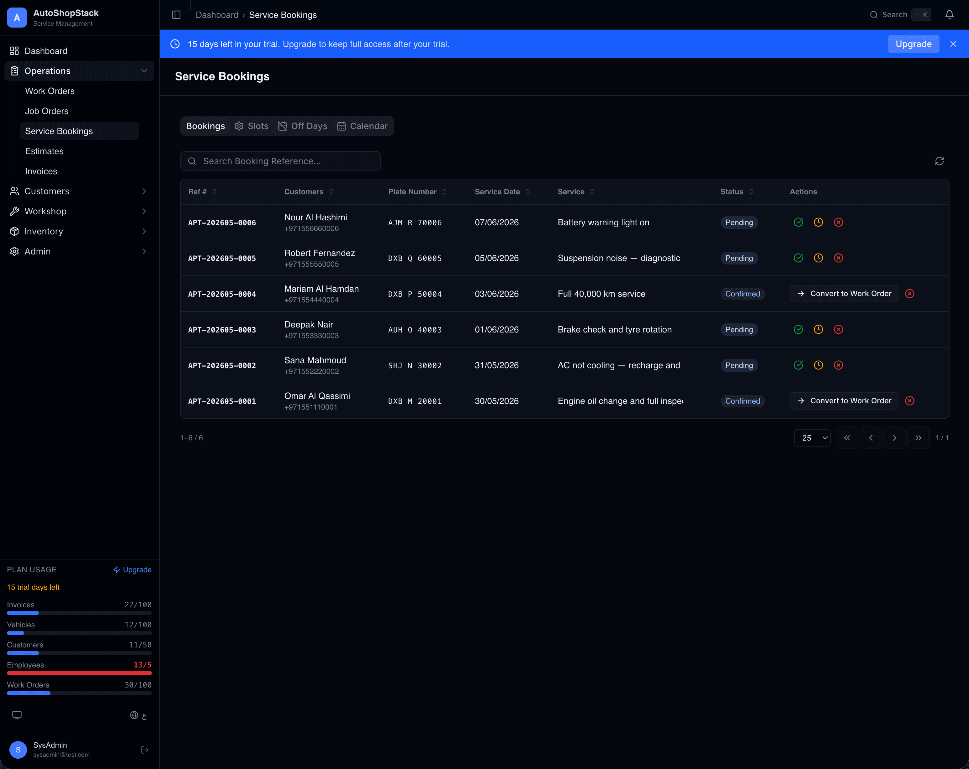969x769 pixels.
Task: Click the Pending badge for Nour Al Hashimi
Action: (x=739, y=222)
